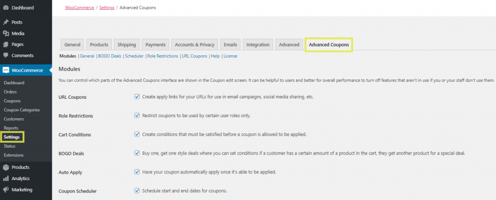Uncheck the Auto Apply checkbox
The width and height of the screenshot is (496, 200).
click(x=137, y=172)
